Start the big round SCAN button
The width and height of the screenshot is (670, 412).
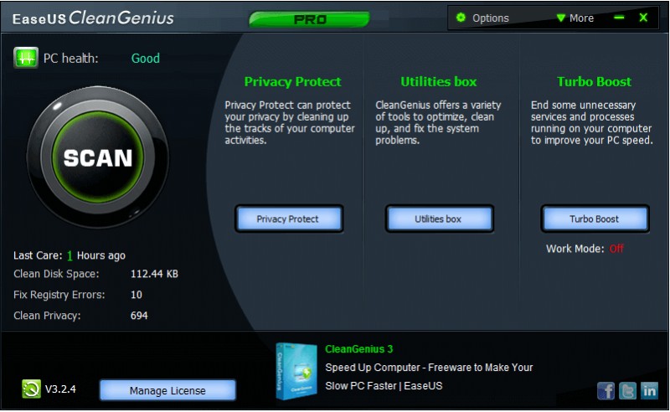98,157
